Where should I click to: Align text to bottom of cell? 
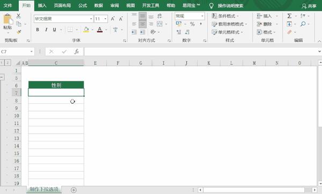point(151,17)
